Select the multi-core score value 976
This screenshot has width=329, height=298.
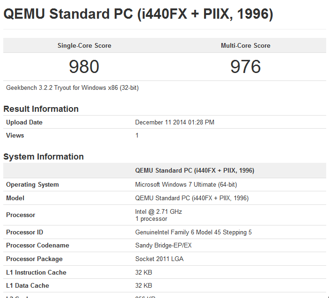246,67
